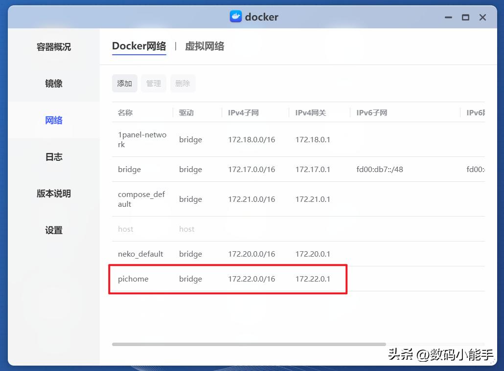Select 网络 in the sidebar
Image resolution: width=504 pixels, height=371 pixels.
point(54,120)
